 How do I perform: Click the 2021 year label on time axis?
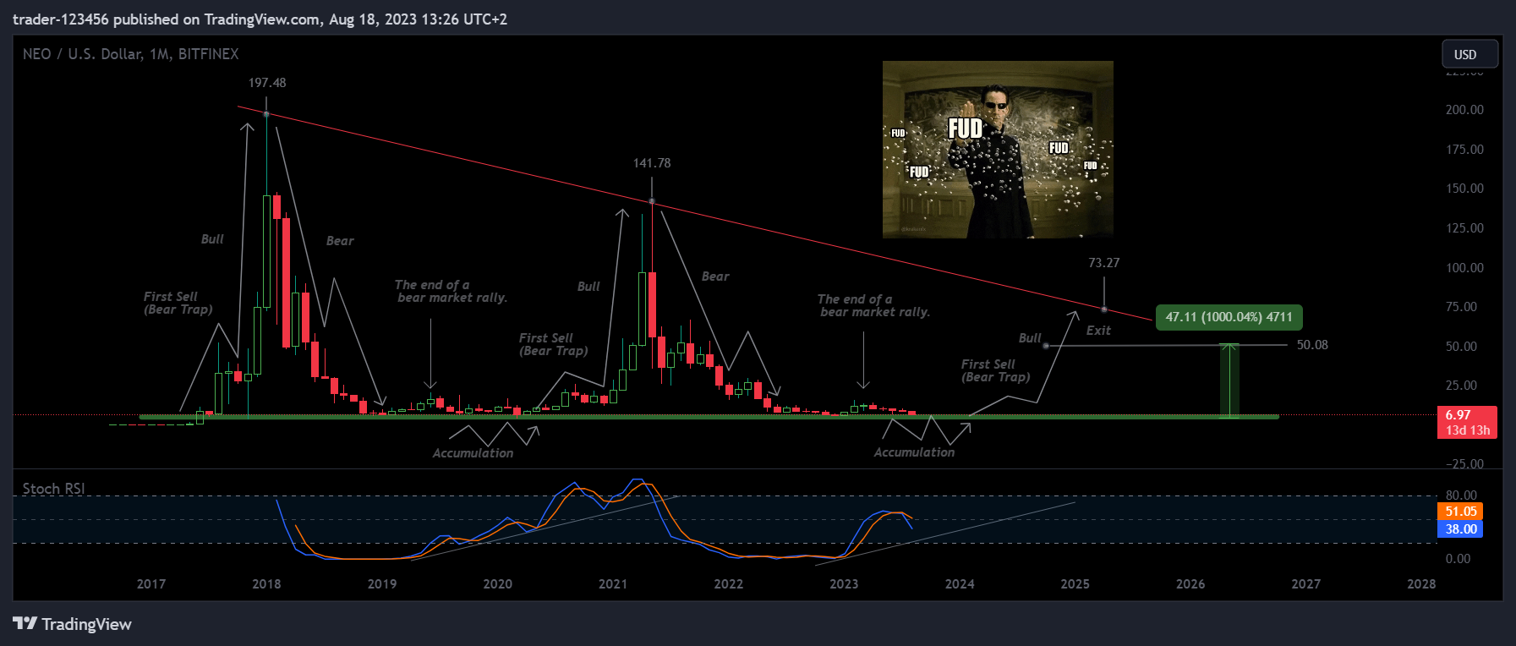(x=613, y=584)
